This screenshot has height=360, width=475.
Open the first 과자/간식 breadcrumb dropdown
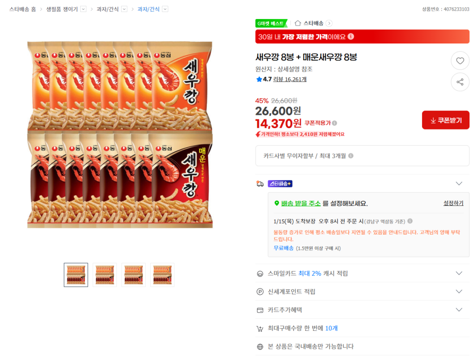tap(124, 9)
